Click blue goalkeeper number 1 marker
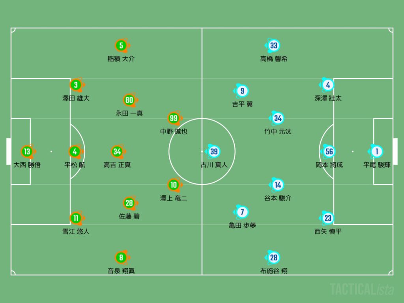 [376, 151]
